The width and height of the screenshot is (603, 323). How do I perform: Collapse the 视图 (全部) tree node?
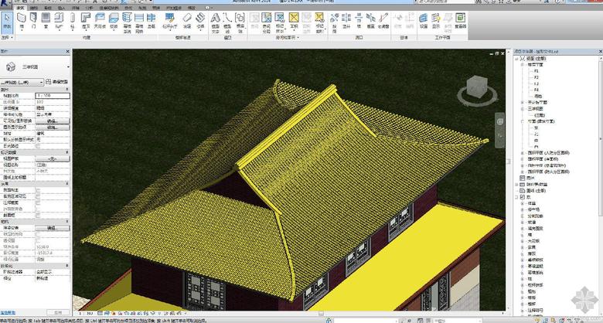point(518,59)
